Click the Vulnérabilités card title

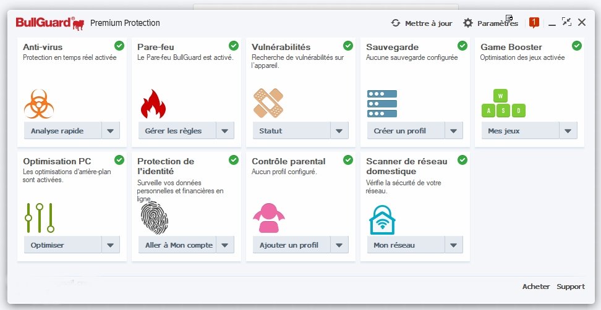281,47
